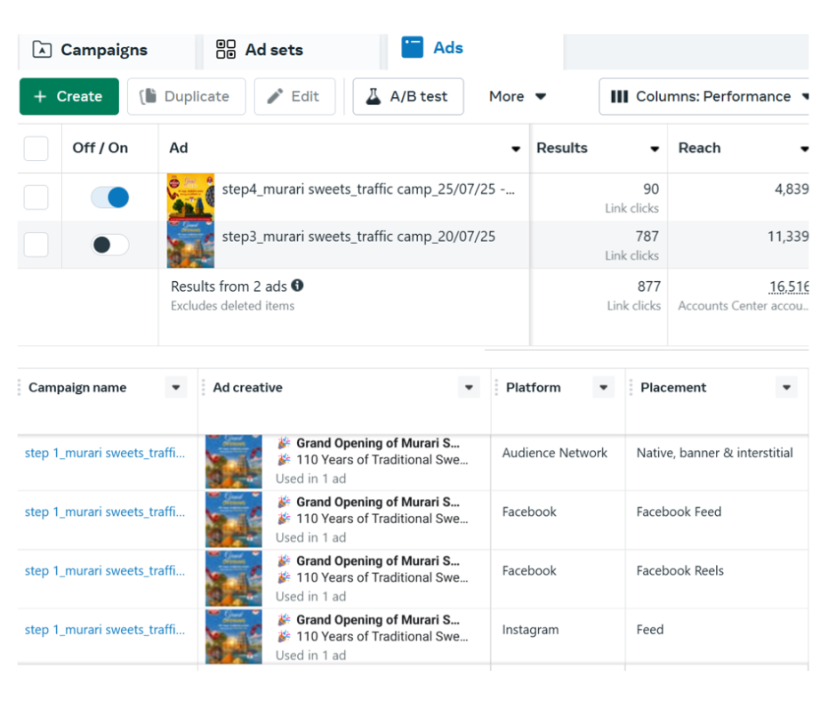Screen dimensions: 836x701
Task: Click the A/B test flask icon
Action: tap(374, 96)
